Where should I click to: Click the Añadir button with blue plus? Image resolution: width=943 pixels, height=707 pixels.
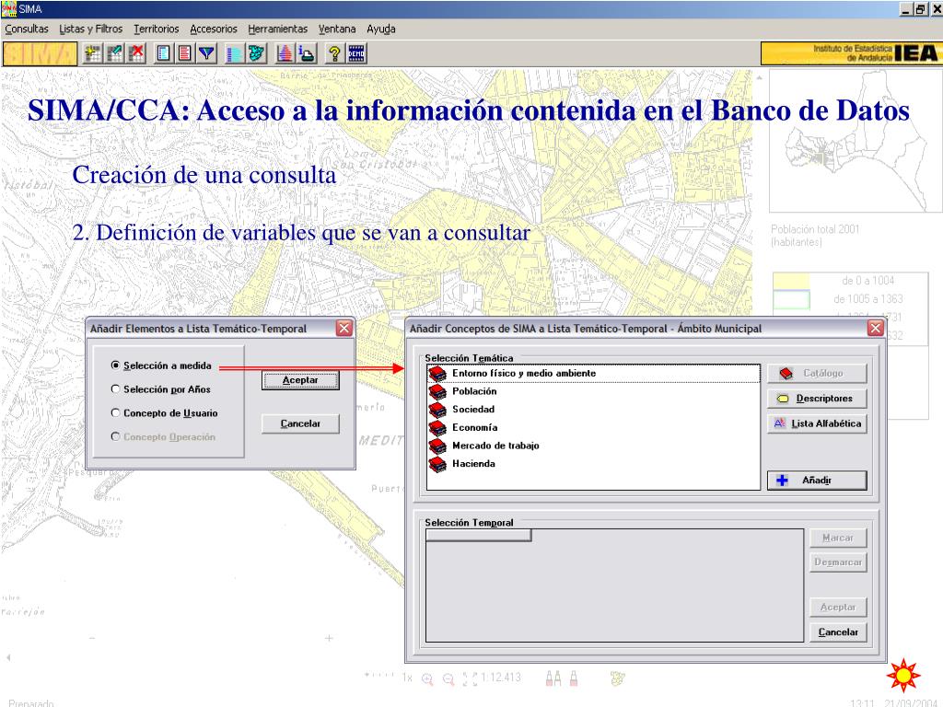[x=818, y=481]
